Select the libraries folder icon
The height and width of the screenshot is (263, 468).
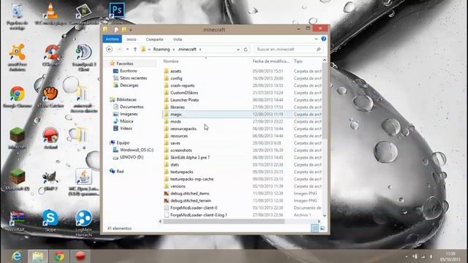(x=166, y=107)
